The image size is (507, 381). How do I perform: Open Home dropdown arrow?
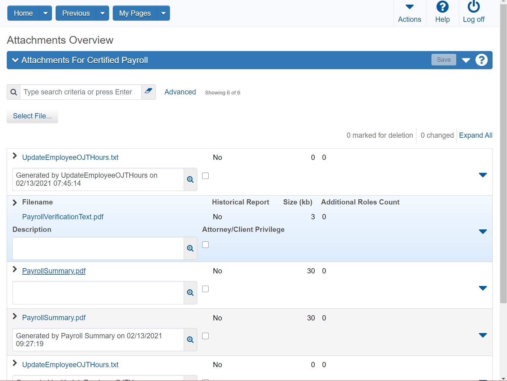45,13
